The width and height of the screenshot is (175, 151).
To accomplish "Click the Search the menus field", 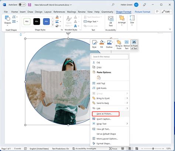I will click(110, 57).
